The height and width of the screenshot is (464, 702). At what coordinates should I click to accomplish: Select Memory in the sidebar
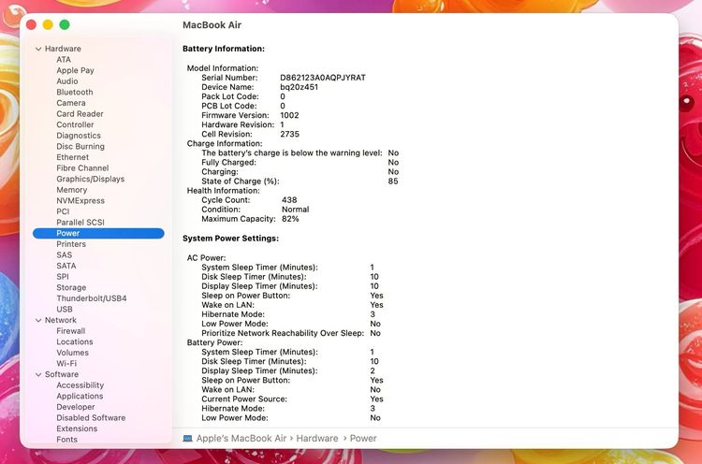tap(72, 190)
